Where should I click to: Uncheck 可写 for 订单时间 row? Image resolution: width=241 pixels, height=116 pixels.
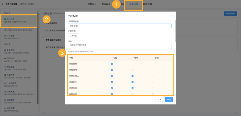tap(133, 82)
